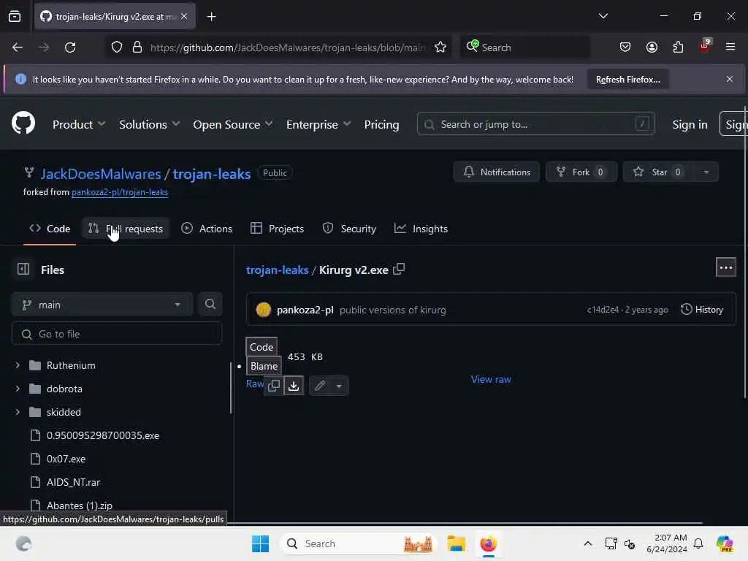This screenshot has height=561, width=748.
Task: Open File Explorer from the taskbar
Action: [456, 543]
